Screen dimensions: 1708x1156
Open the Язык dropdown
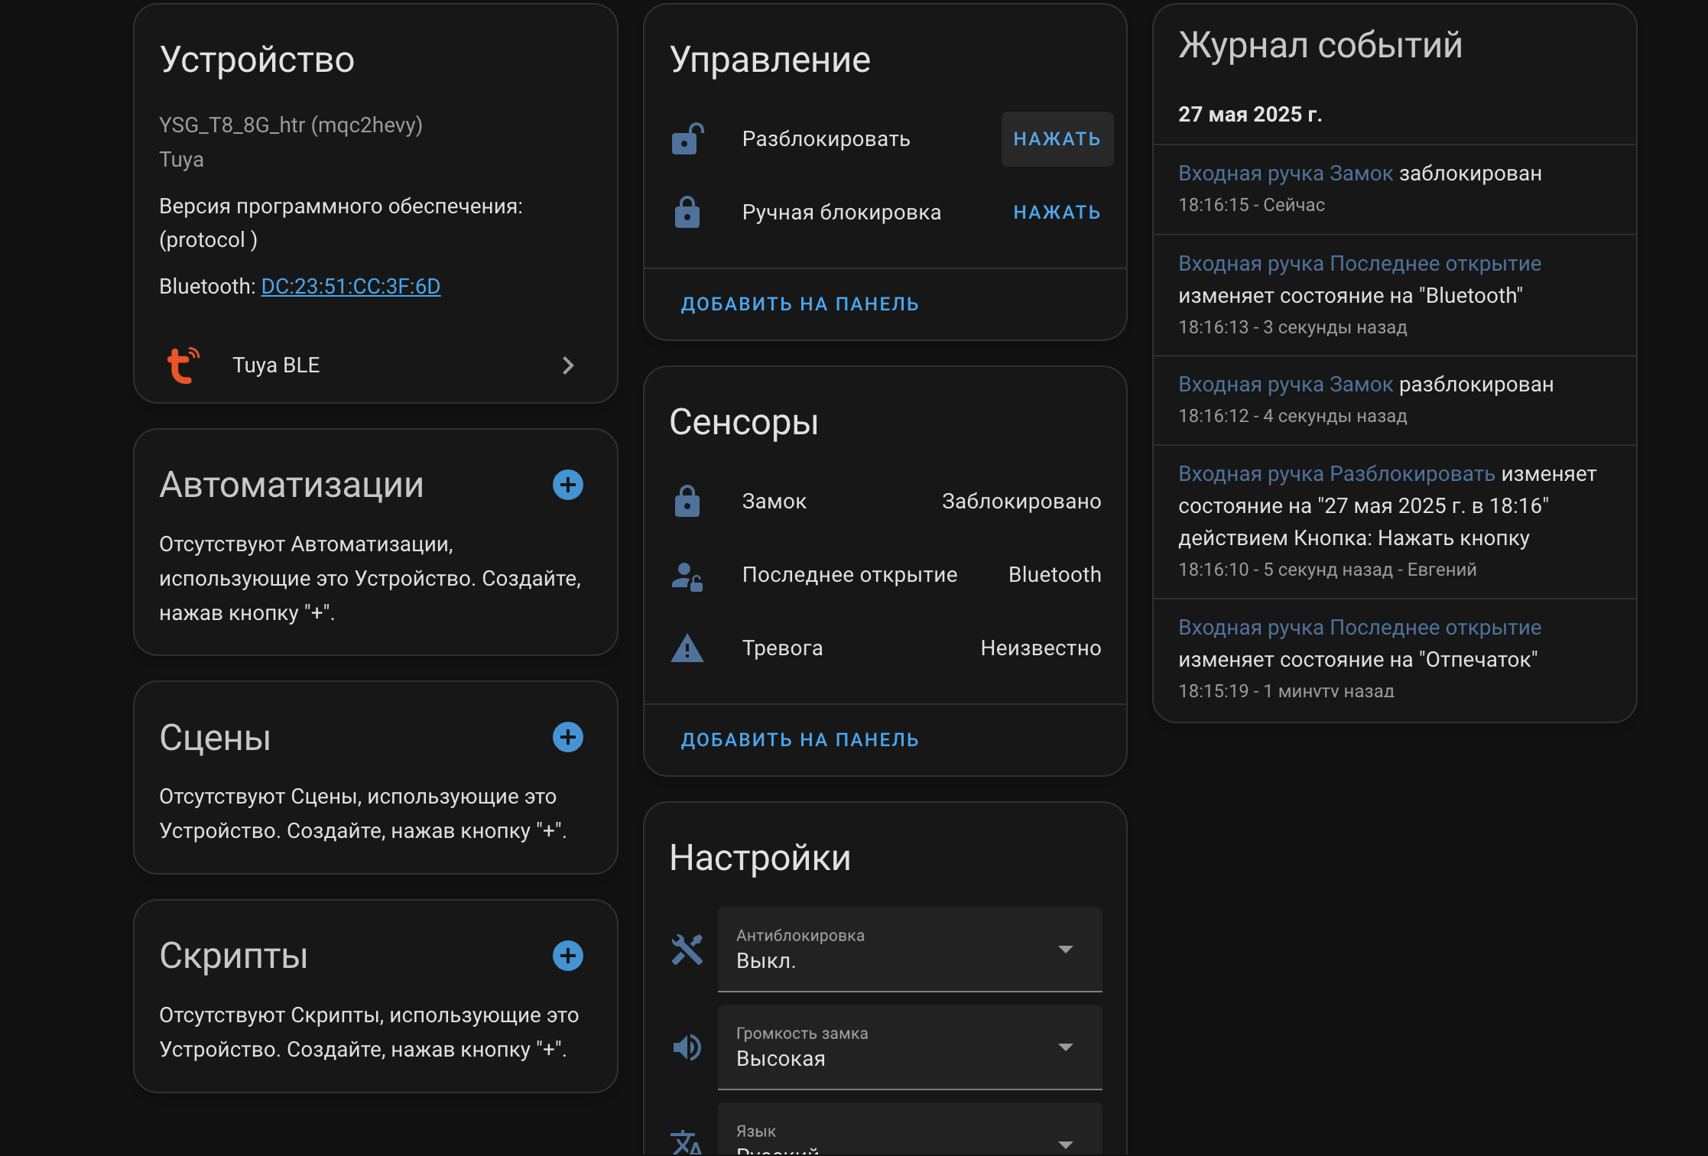[x=1067, y=1145]
